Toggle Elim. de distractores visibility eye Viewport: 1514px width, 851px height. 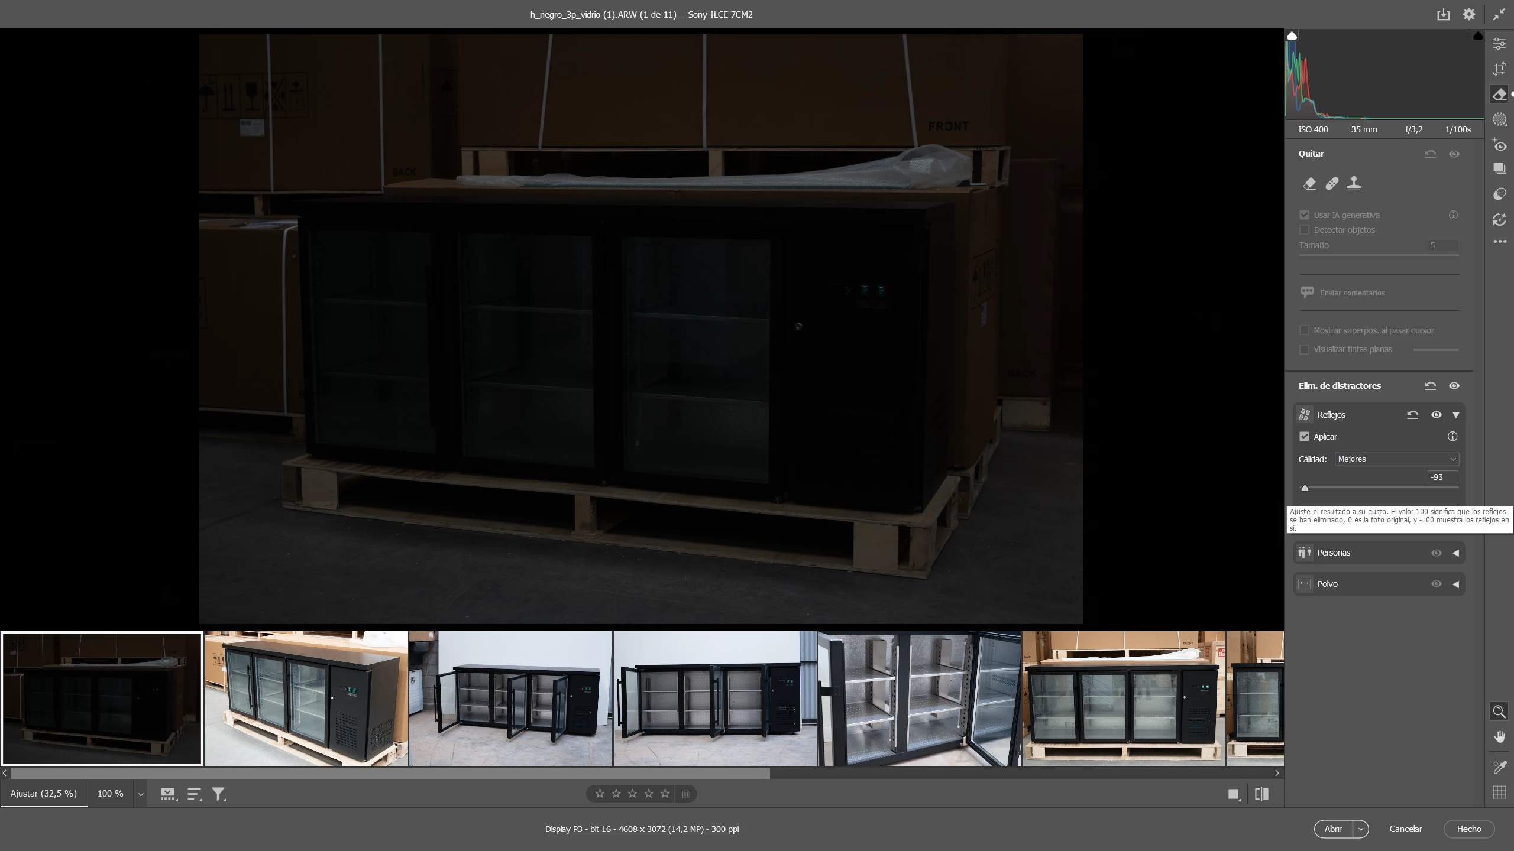pyautogui.click(x=1454, y=386)
